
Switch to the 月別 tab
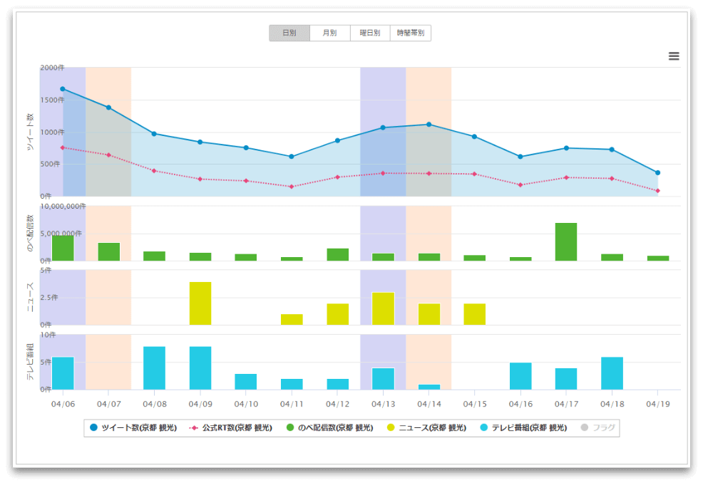(329, 33)
